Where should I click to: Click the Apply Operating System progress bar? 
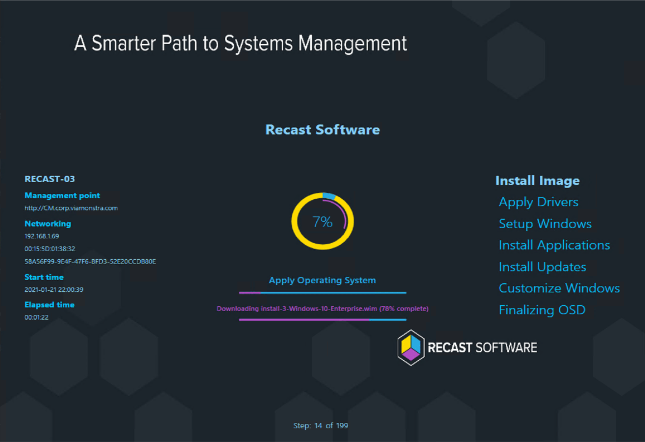coord(322,293)
